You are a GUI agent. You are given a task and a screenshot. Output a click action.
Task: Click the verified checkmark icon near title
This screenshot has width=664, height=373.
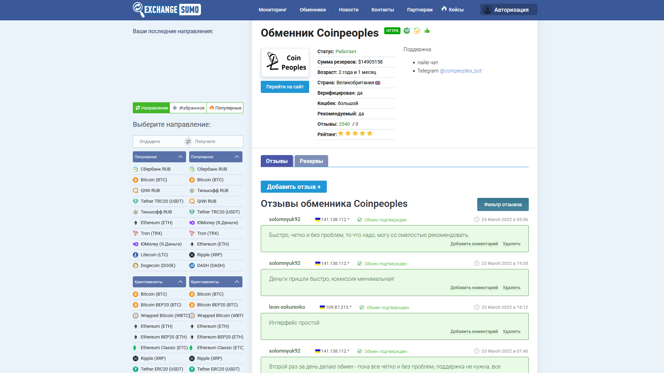click(407, 31)
